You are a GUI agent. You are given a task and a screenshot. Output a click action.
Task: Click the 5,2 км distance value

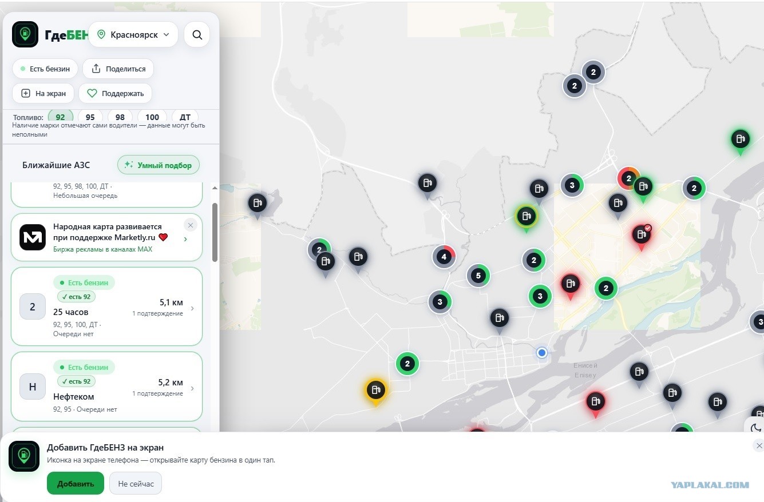pos(171,383)
